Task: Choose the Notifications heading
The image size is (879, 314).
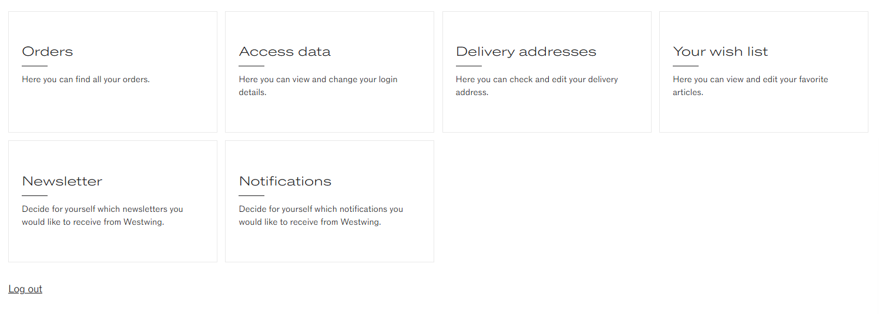Action: tap(285, 181)
